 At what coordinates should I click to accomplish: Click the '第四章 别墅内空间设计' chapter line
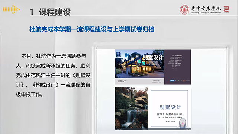(170, 114)
